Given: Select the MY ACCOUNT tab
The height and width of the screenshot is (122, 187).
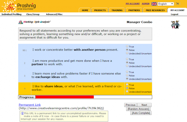Looking at the screenshot, I should (x=177, y=10).
